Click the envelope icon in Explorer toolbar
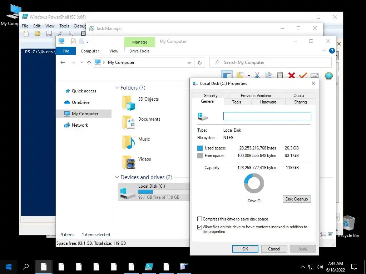Screen dimensions: 366x274 (315, 76)
